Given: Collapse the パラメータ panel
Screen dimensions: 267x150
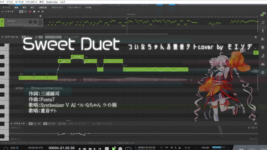Looking at the screenshot, I should pos(11,123).
